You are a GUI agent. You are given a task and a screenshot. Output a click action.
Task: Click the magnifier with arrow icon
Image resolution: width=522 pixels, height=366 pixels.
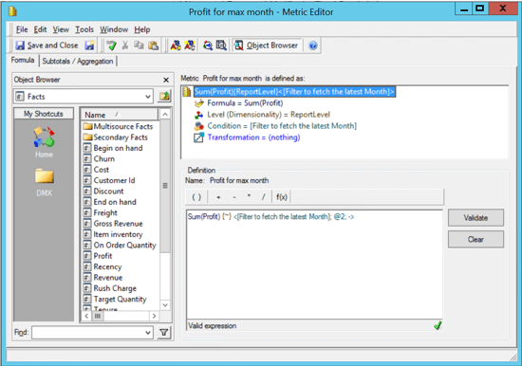(x=208, y=46)
